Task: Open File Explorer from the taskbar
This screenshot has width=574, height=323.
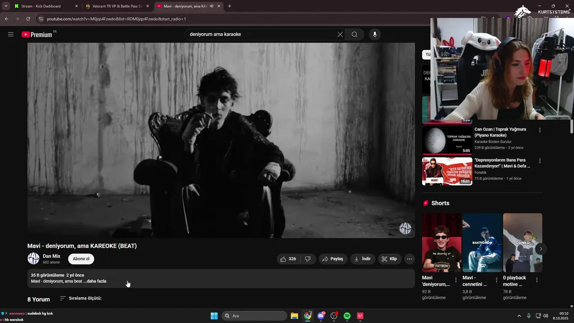Action: 294,316
